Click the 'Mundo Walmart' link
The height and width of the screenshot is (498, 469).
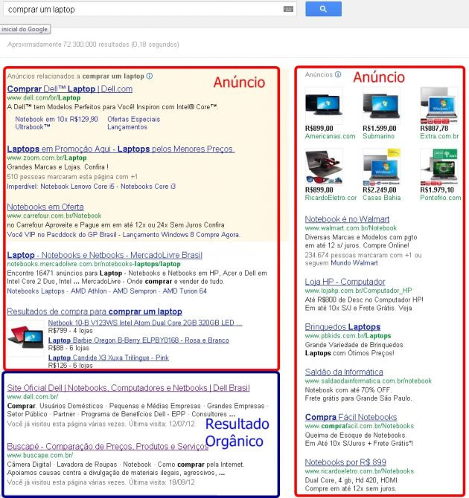click(x=354, y=263)
